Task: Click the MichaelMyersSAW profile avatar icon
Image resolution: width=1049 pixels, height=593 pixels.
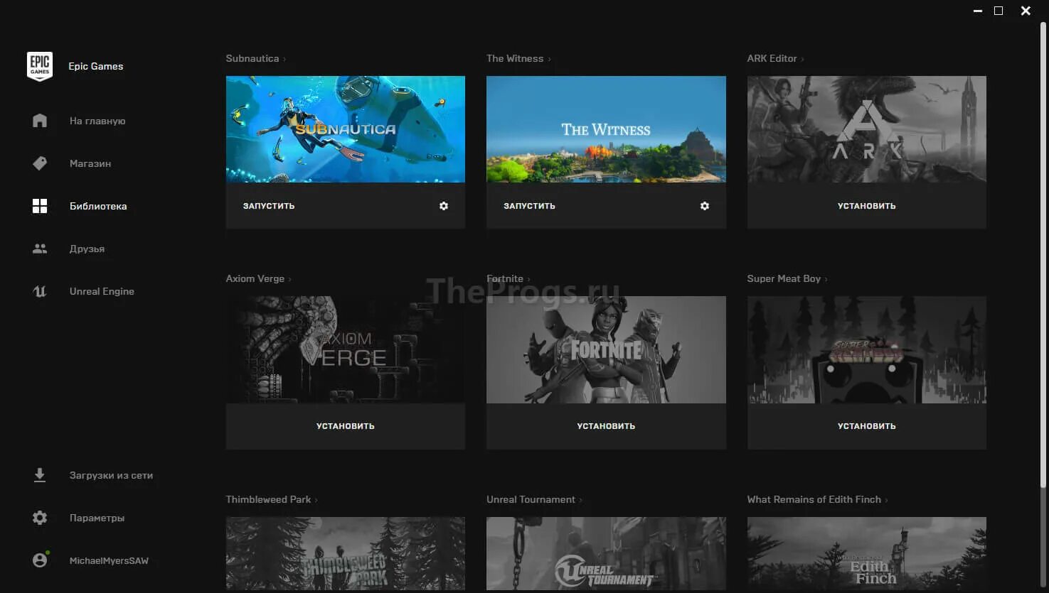Action: pos(40,560)
